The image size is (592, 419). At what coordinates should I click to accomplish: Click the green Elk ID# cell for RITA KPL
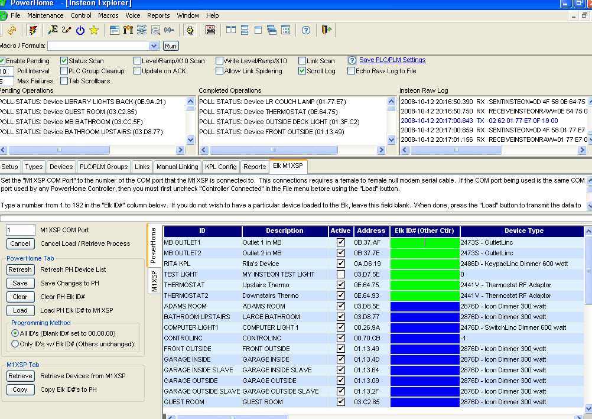coord(425,264)
